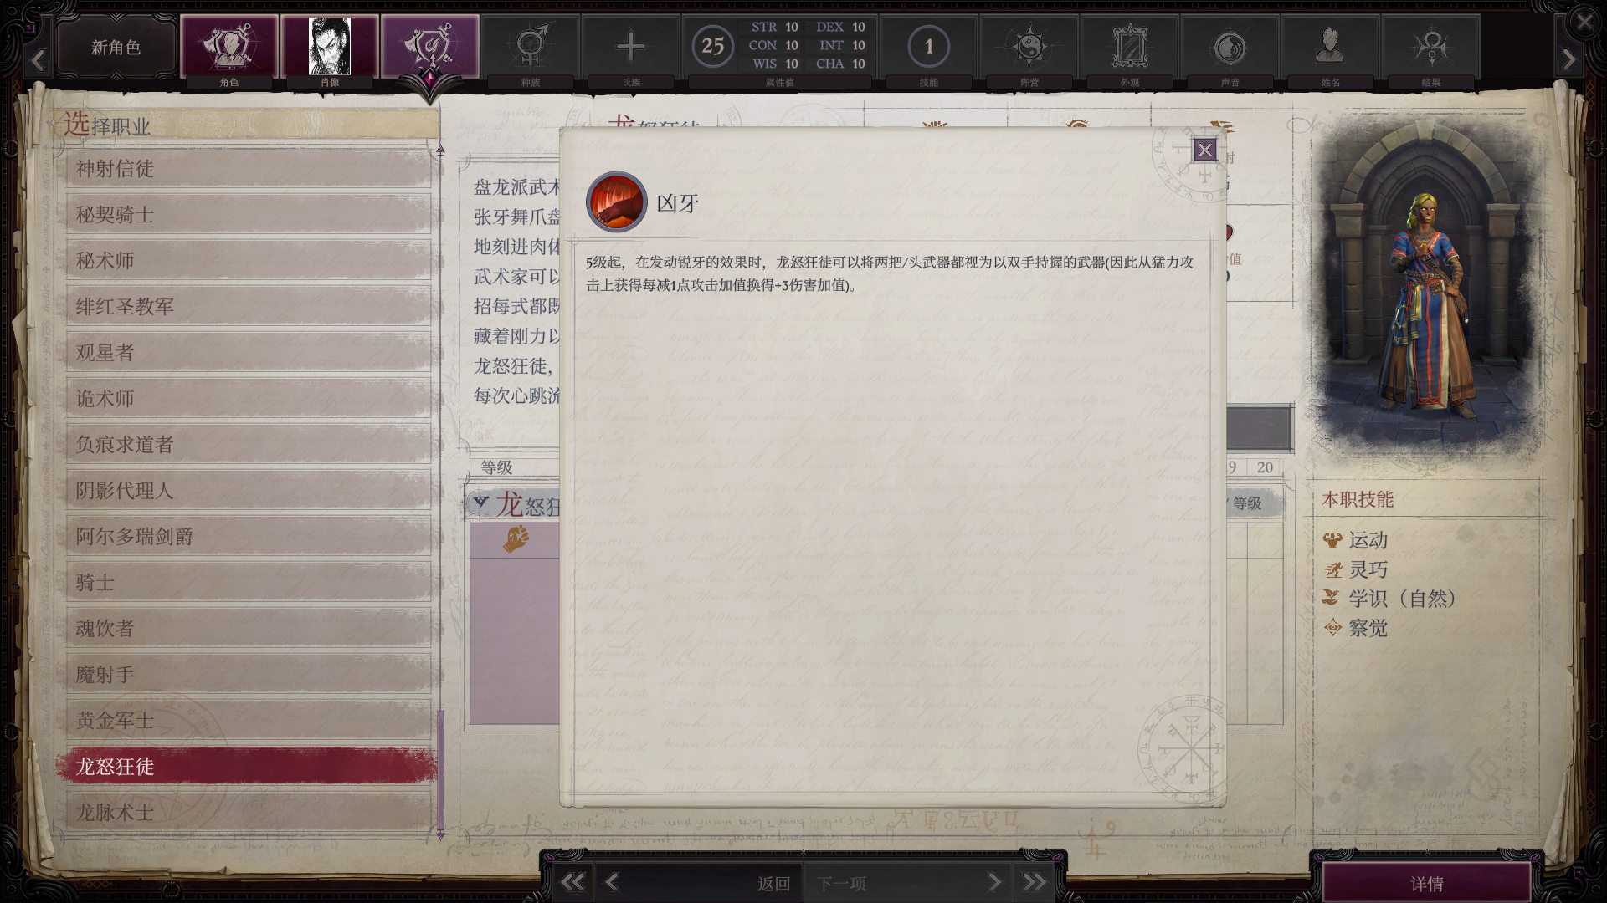Select the 氏族 heritage plus icon
Screen dimensions: 1607x903
[631, 46]
